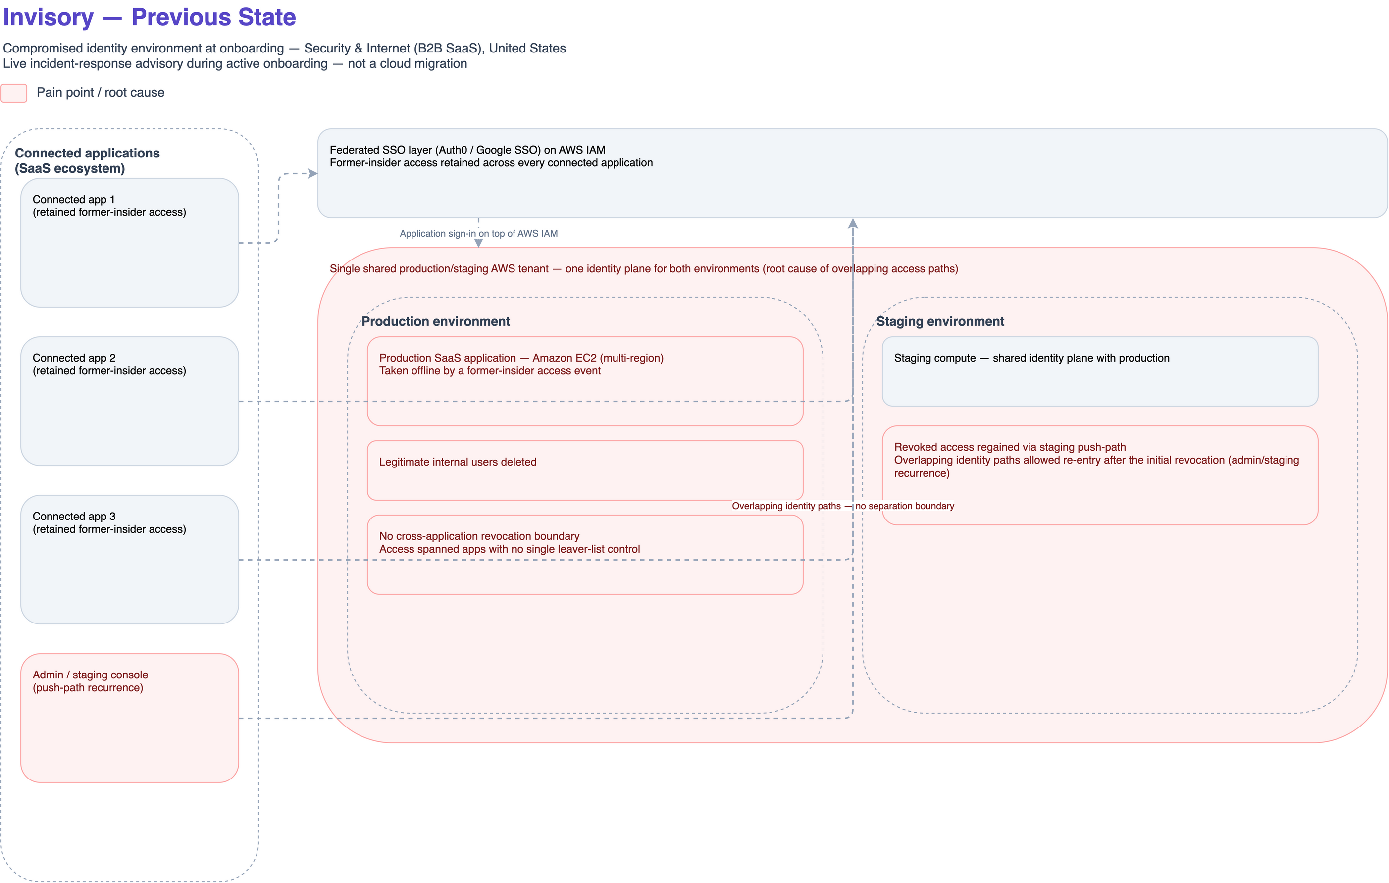The height and width of the screenshot is (883, 1389).
Task: Click the 'Pain point / root cause' legend label
Action: (x=101, y=92)
